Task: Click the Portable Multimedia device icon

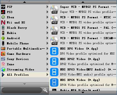Action: click(3, 49)
